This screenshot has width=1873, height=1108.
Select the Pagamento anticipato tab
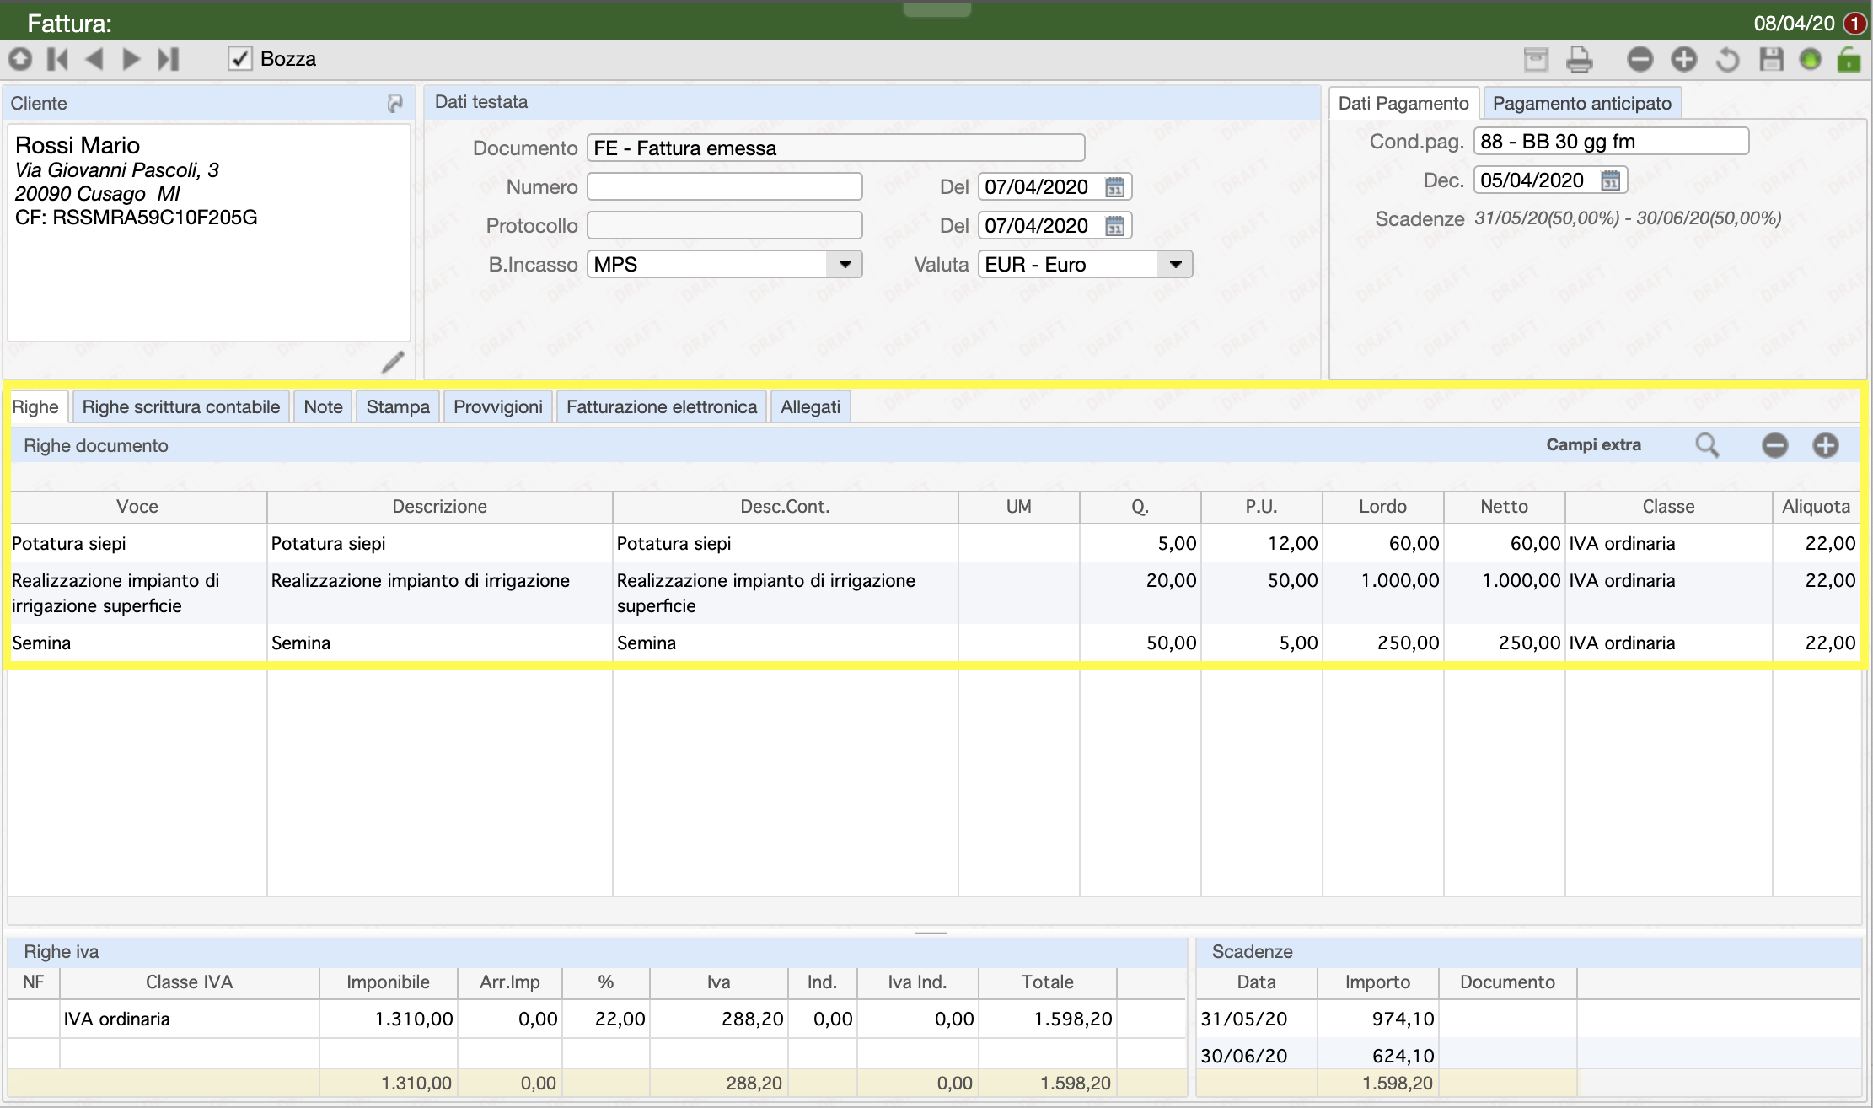tap(1582, 104)
